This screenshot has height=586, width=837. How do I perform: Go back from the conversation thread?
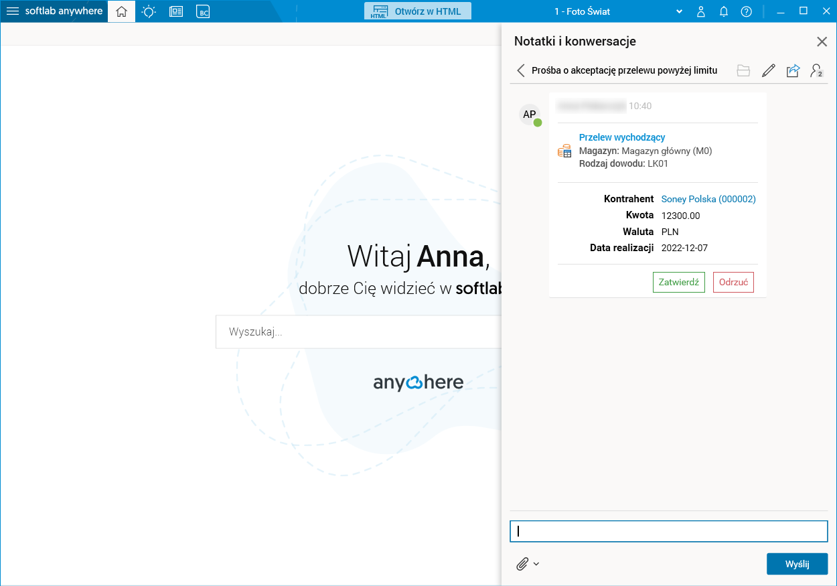(521, 70)
